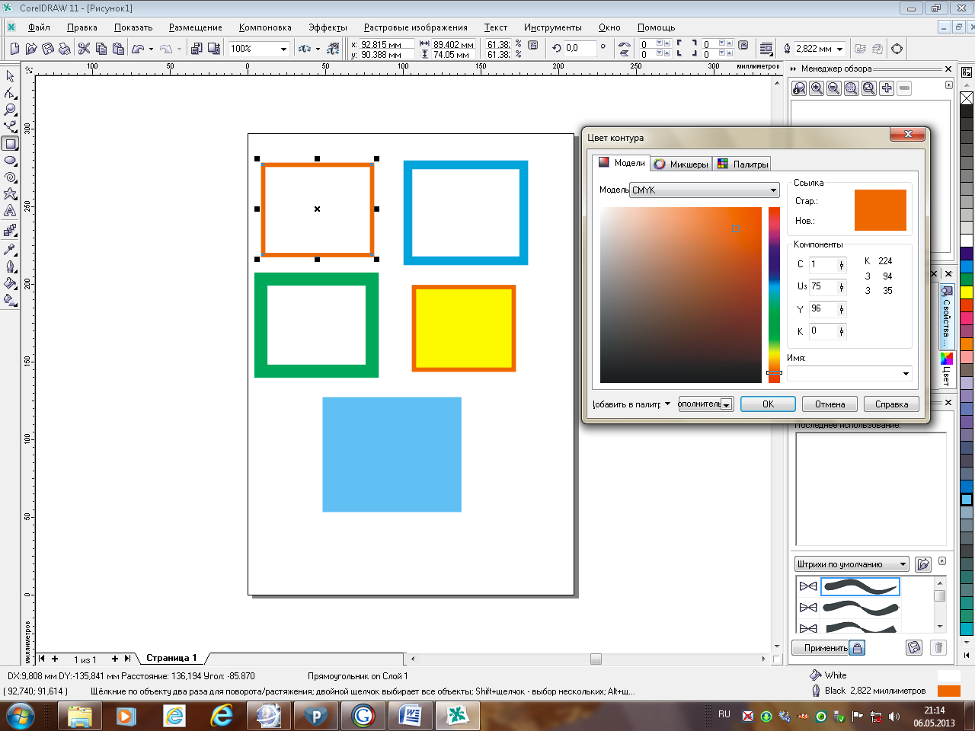Select the Text tool
The height and width of the screenshot is (731, 975).
click(x=10, y=210)
